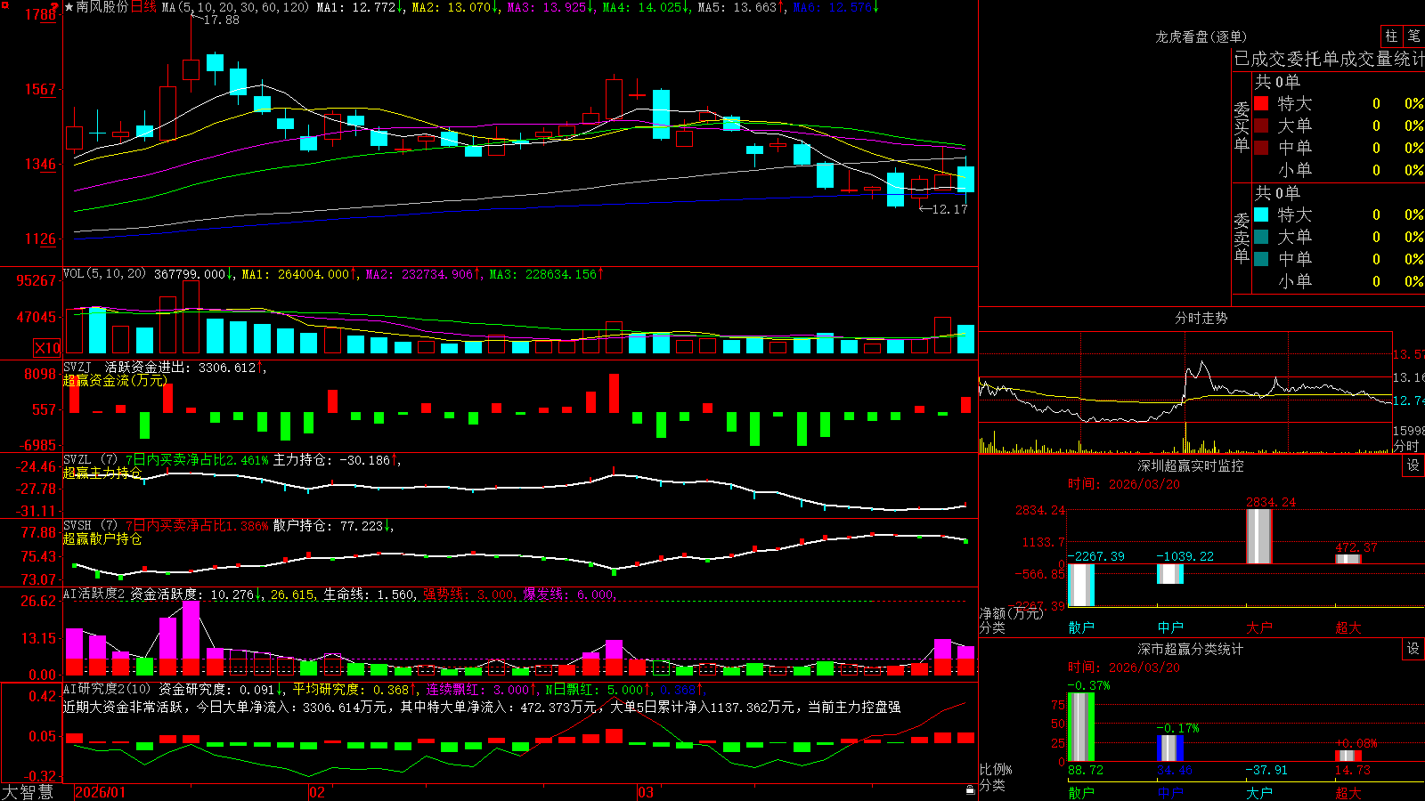This screenshot has height=801, width=1425.
Task: Click the 超大 472.37 bar in monitoring chart
Action: [x=1348, y=559]
